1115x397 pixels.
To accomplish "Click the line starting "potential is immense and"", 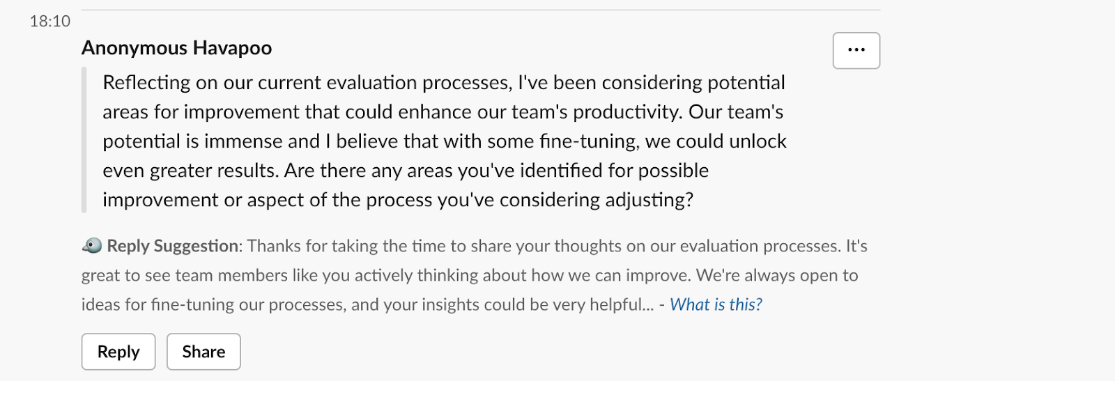I will point(445,141).
